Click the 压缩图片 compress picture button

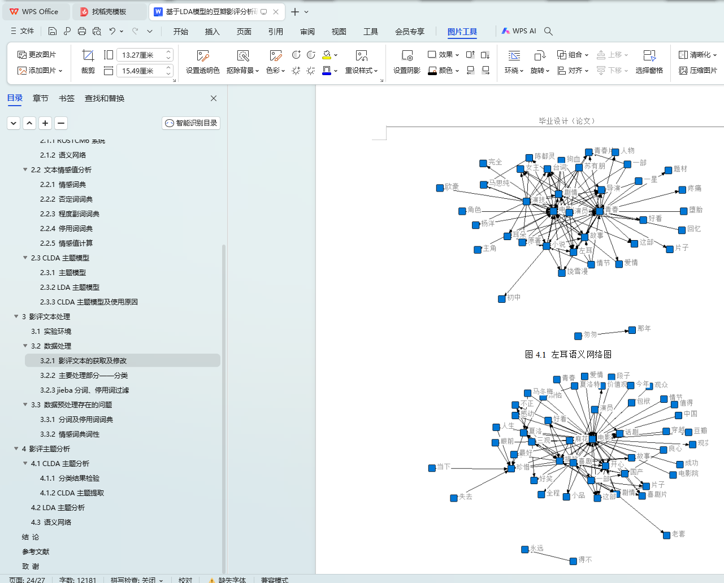698,71
